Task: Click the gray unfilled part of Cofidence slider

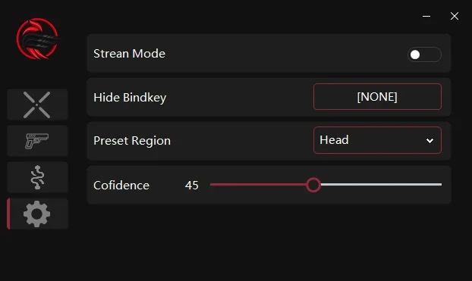Action: (382, 185)
